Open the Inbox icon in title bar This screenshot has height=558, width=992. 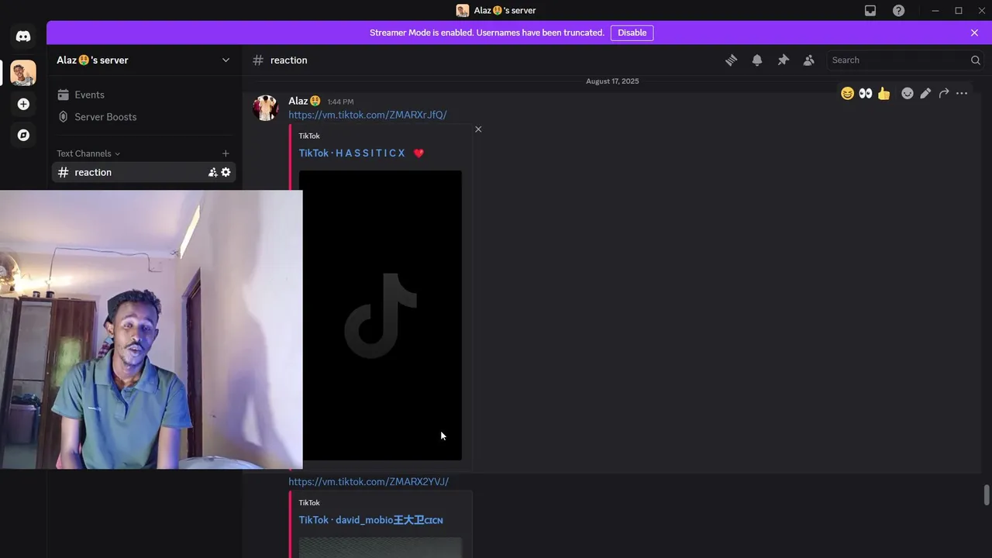pos(870,10)
